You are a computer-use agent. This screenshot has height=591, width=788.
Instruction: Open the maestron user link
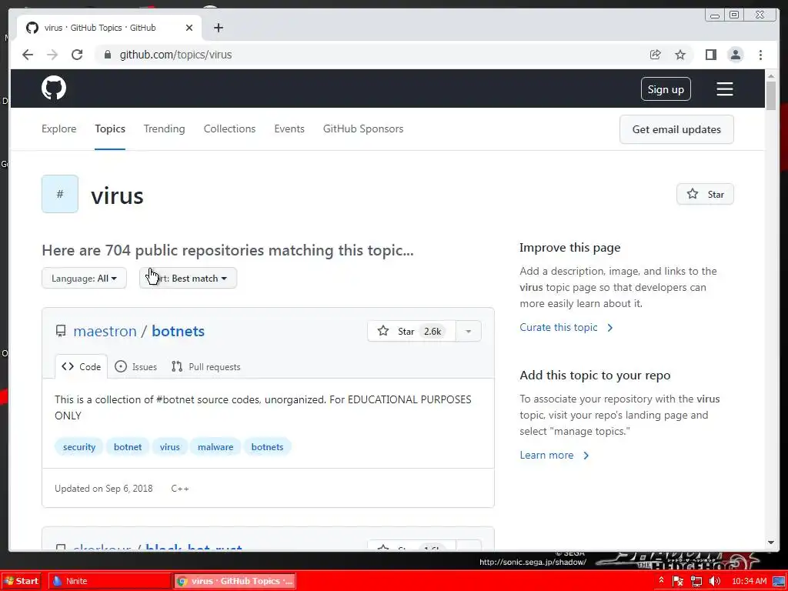coord(105,331)
